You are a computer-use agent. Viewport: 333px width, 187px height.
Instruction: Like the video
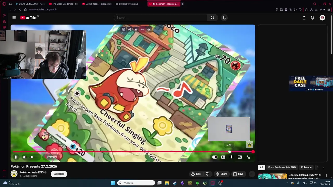[x=196, y=174]
